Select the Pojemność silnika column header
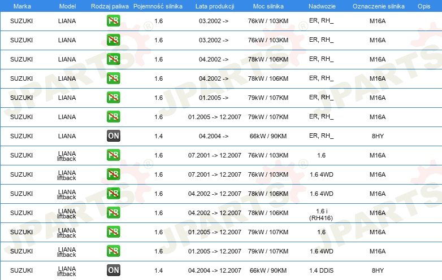The image size is (442, 280). point(158,6)
